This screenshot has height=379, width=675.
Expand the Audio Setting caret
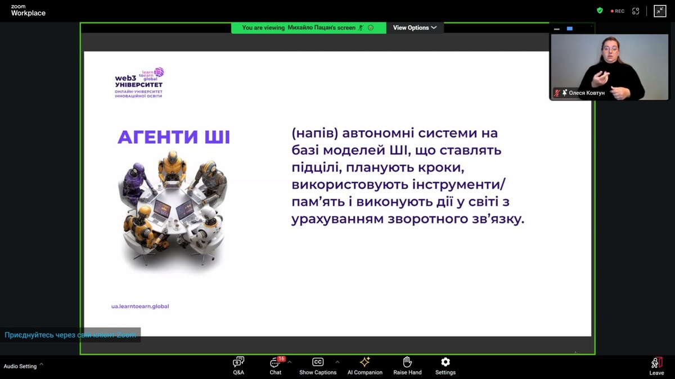click(42, 365)
